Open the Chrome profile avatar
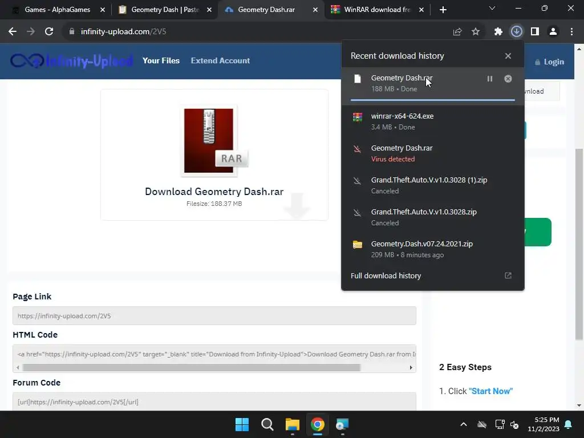Viewport: 584px width, 438px height. tap(553, 32)
